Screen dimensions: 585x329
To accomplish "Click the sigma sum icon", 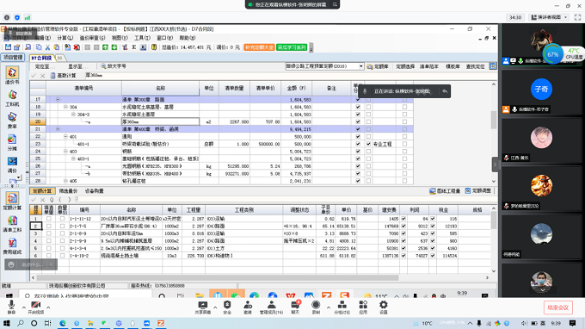I will click(x=134, y=47).
